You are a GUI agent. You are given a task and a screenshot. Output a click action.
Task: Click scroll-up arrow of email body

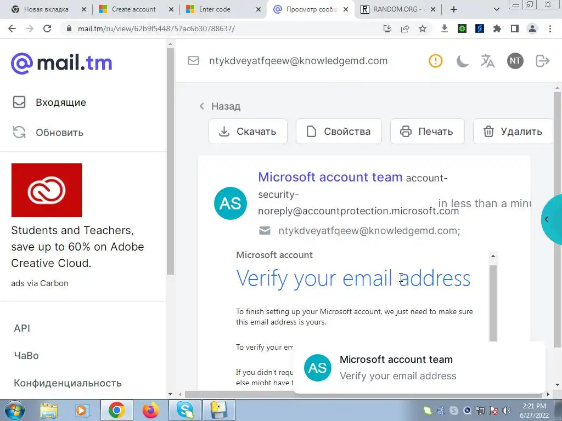[493, 256]
